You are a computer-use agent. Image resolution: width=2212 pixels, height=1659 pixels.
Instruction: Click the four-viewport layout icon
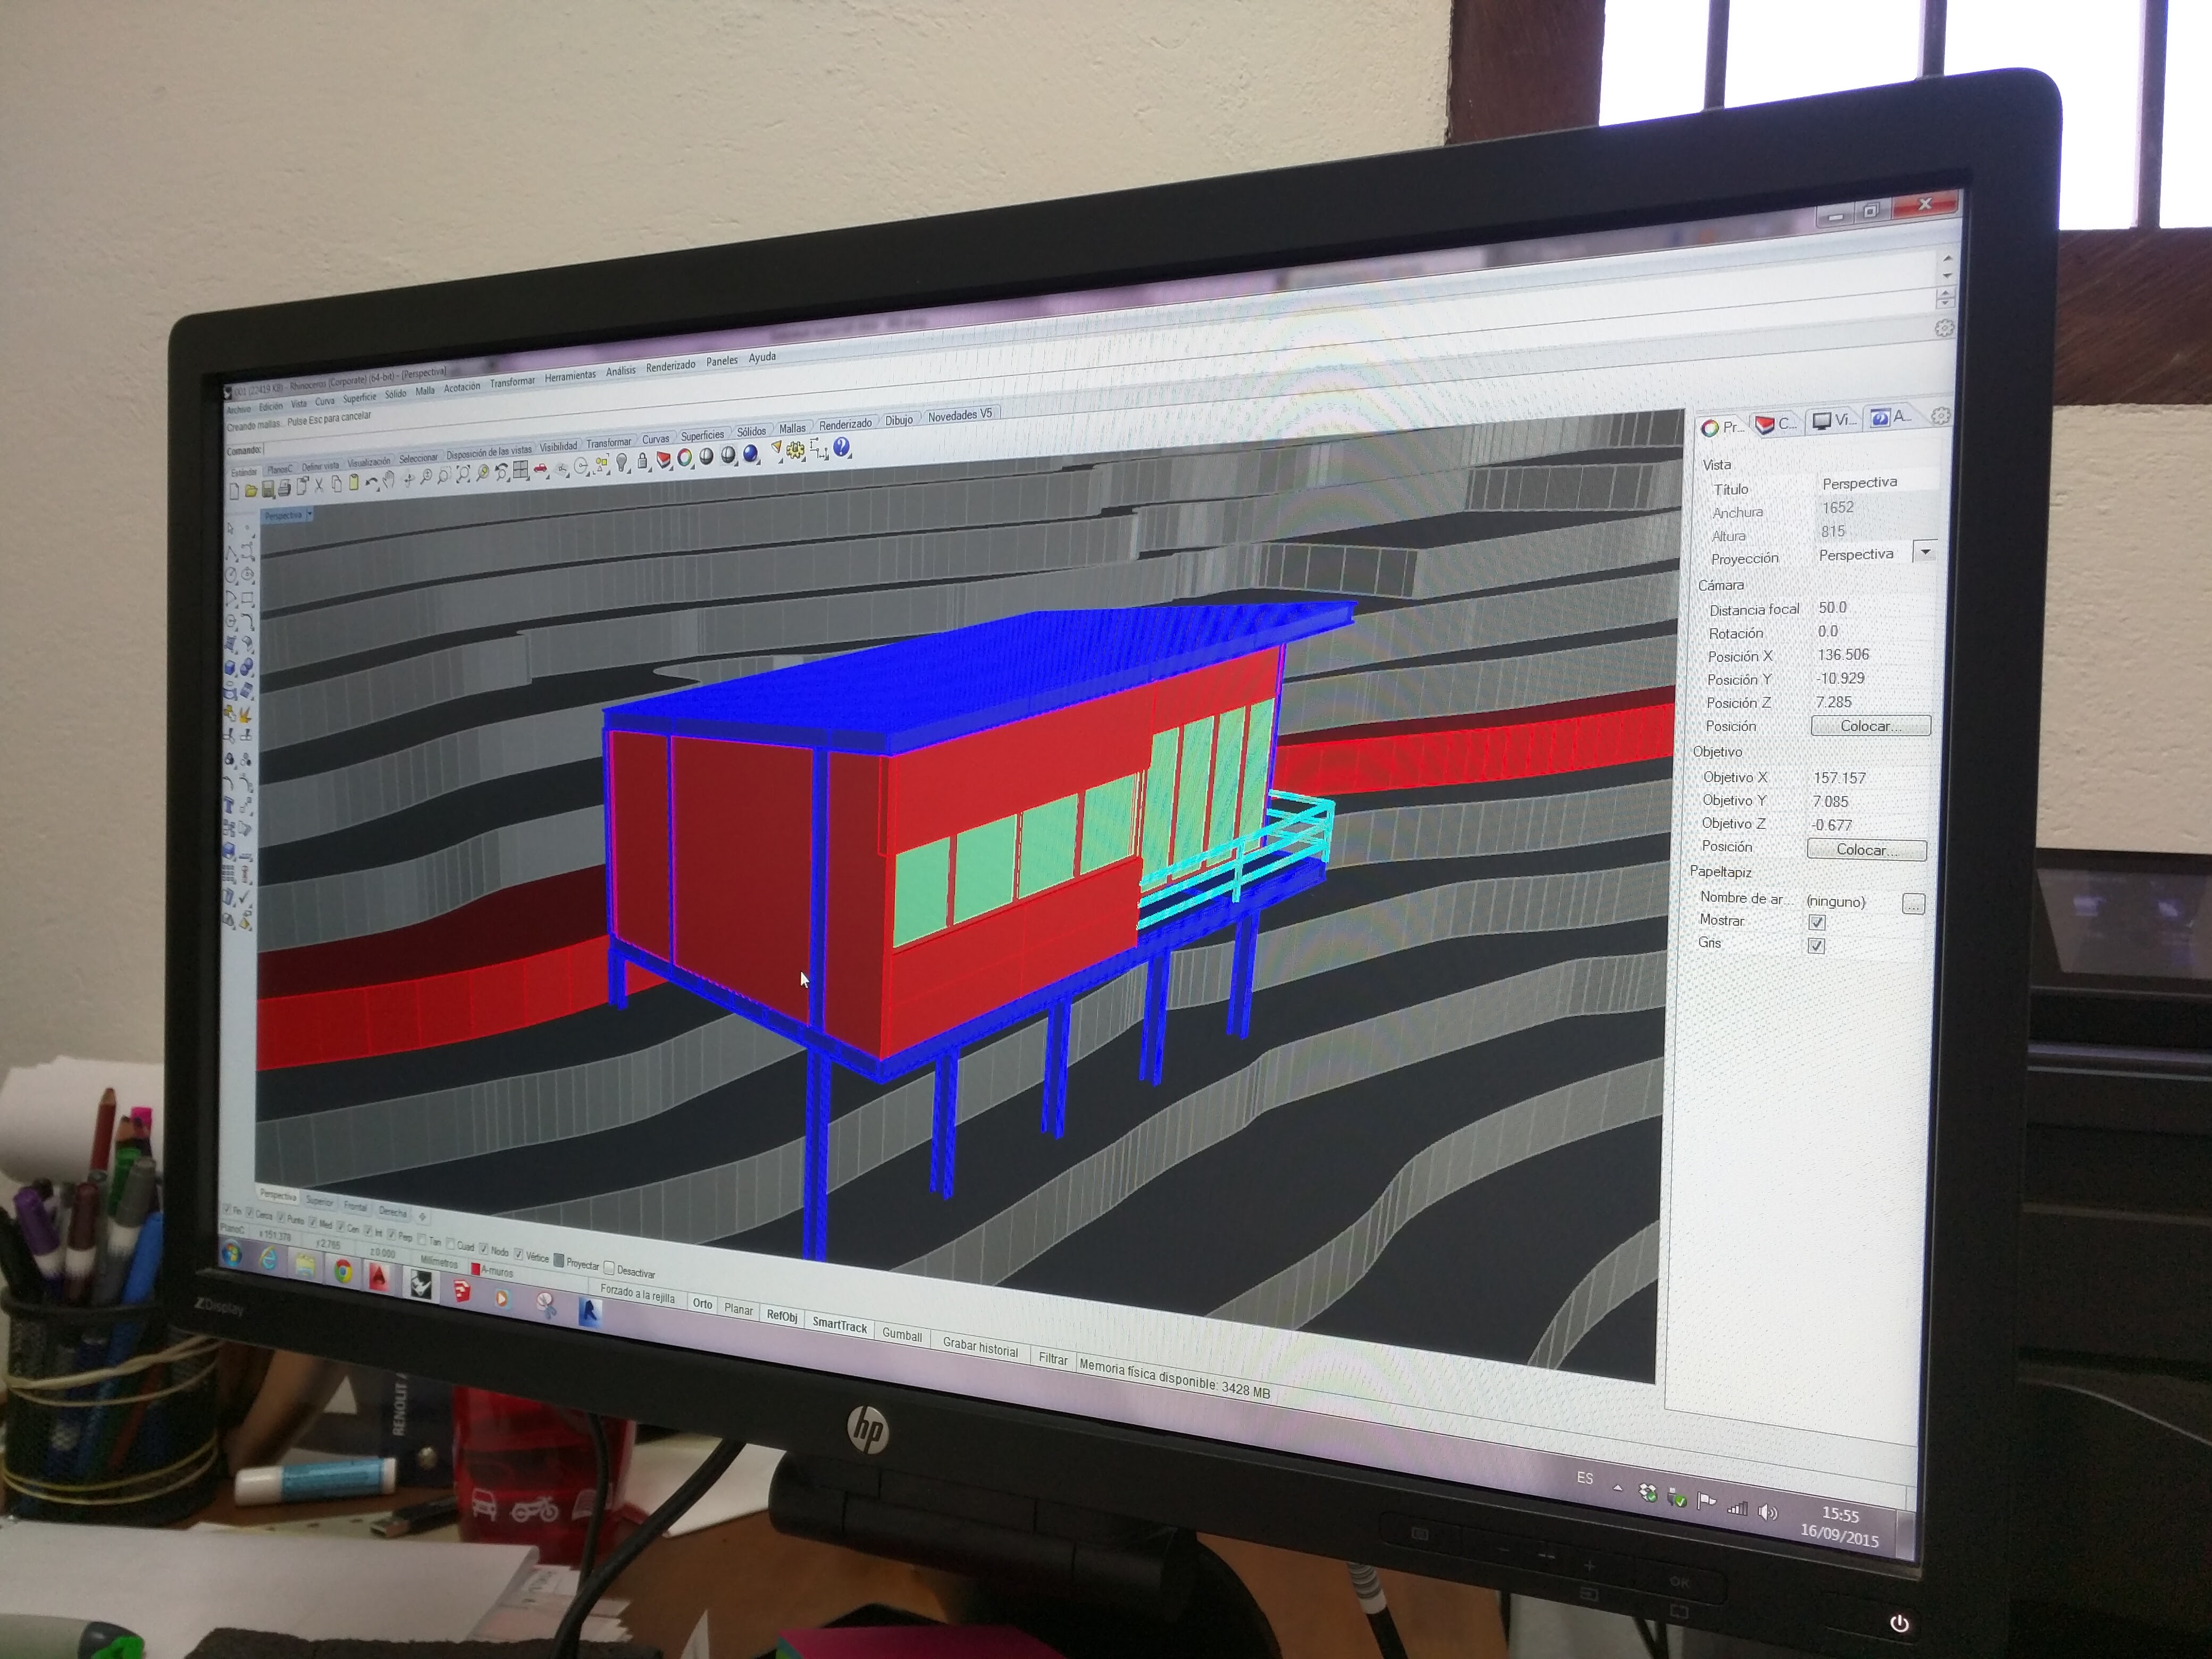pyautogui.click(x=520, y=470)
